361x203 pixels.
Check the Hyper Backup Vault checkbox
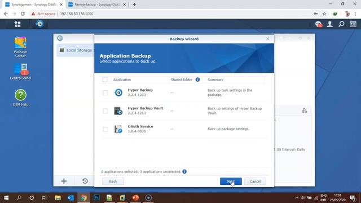click(105, 111)
